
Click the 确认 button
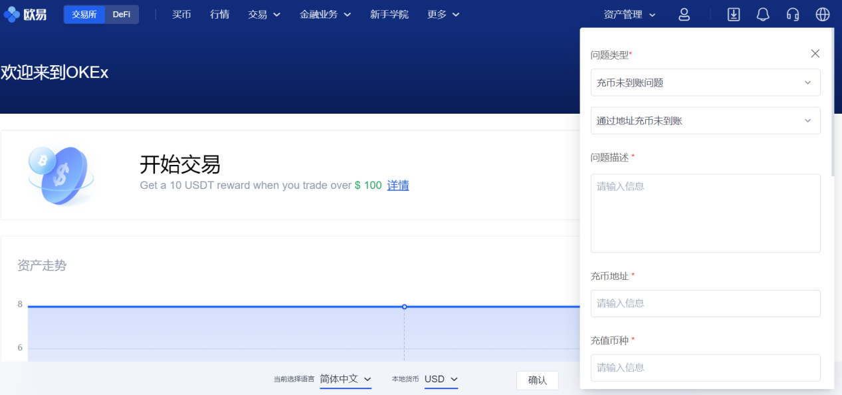tap(537, 380)
